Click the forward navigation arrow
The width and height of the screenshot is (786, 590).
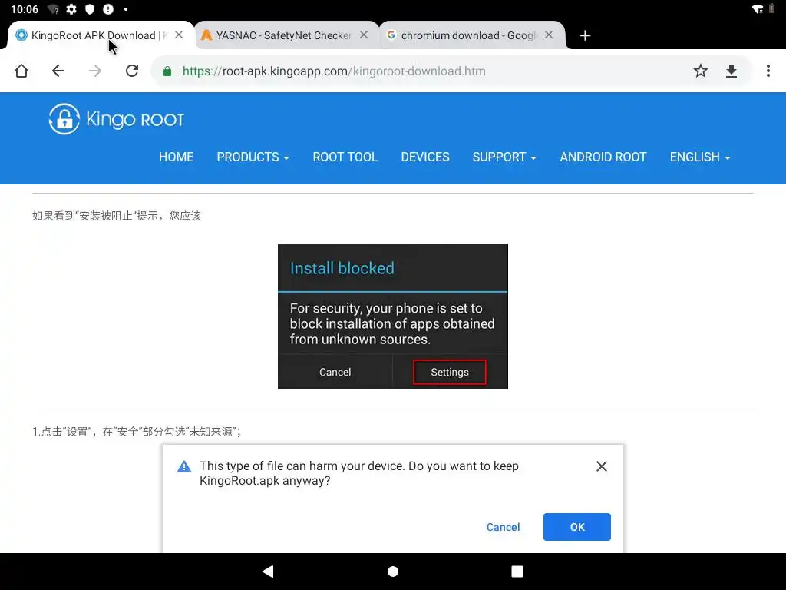pyautogui.click(x=94, y=71)
